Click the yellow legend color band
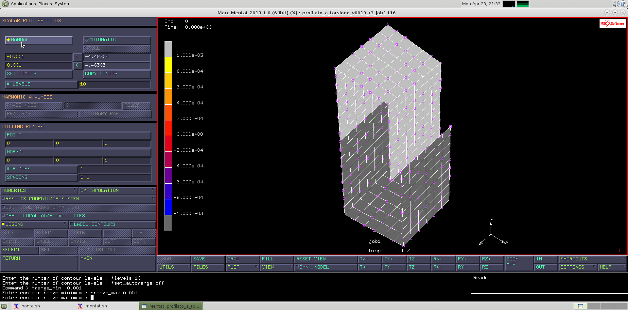The image size is (628, 310). click(168, 65)
